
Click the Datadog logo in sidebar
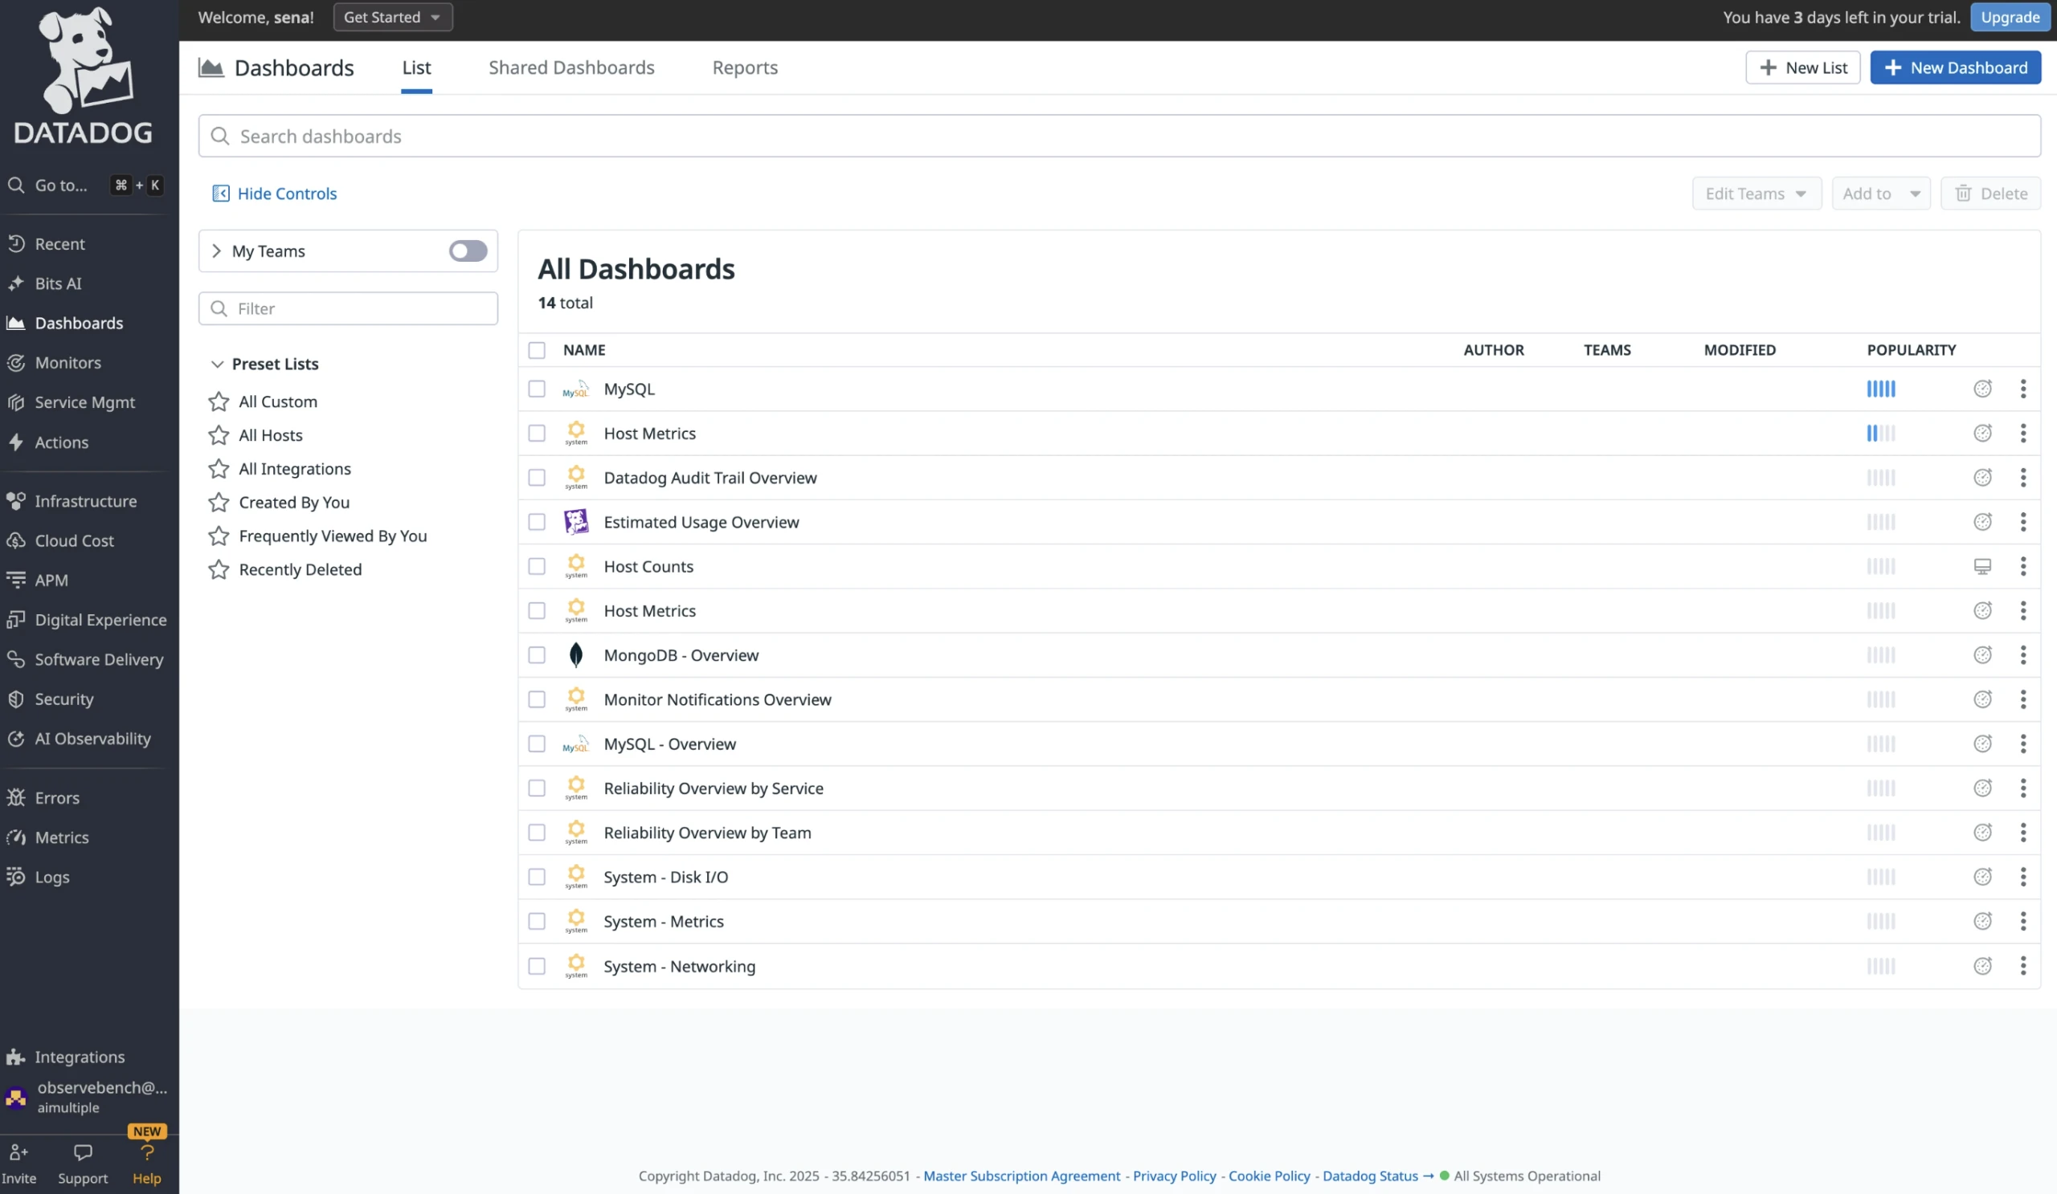(x=84, y=75)
